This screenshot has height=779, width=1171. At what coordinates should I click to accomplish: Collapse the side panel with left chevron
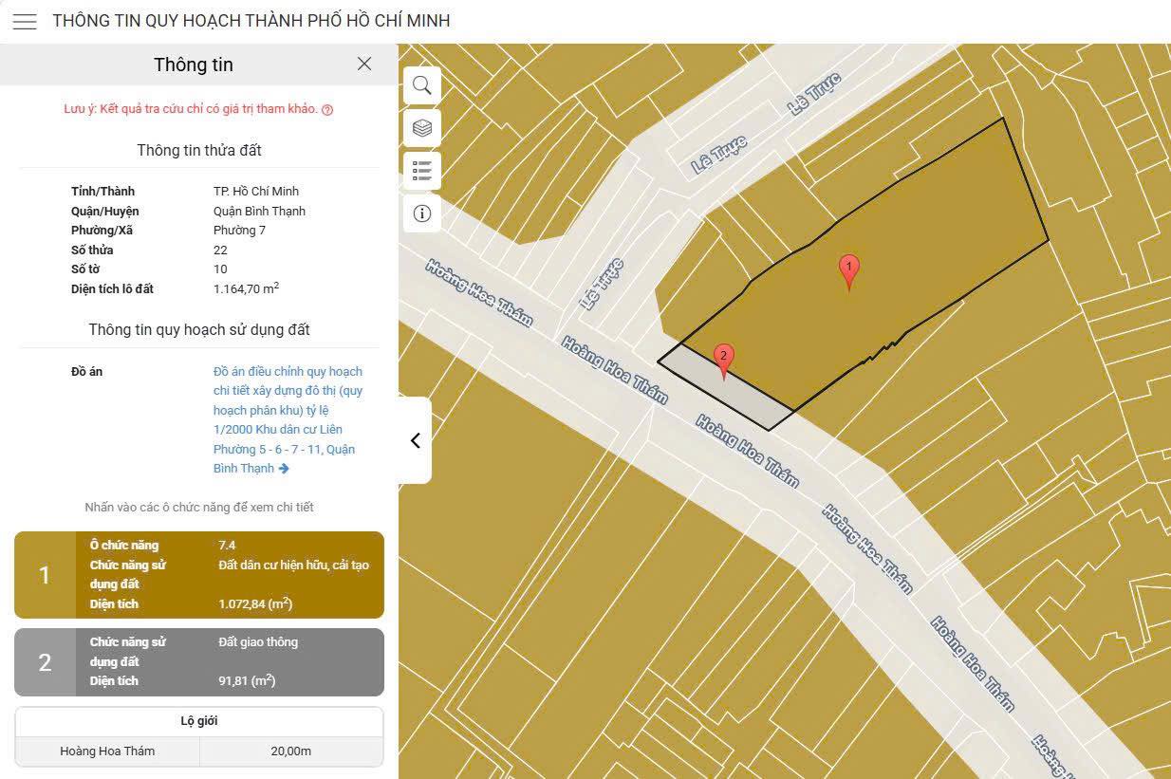pos(415,440)
